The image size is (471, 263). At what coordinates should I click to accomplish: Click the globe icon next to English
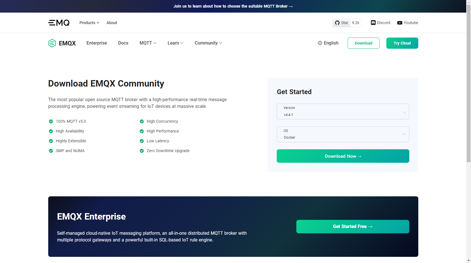point(320,43)
